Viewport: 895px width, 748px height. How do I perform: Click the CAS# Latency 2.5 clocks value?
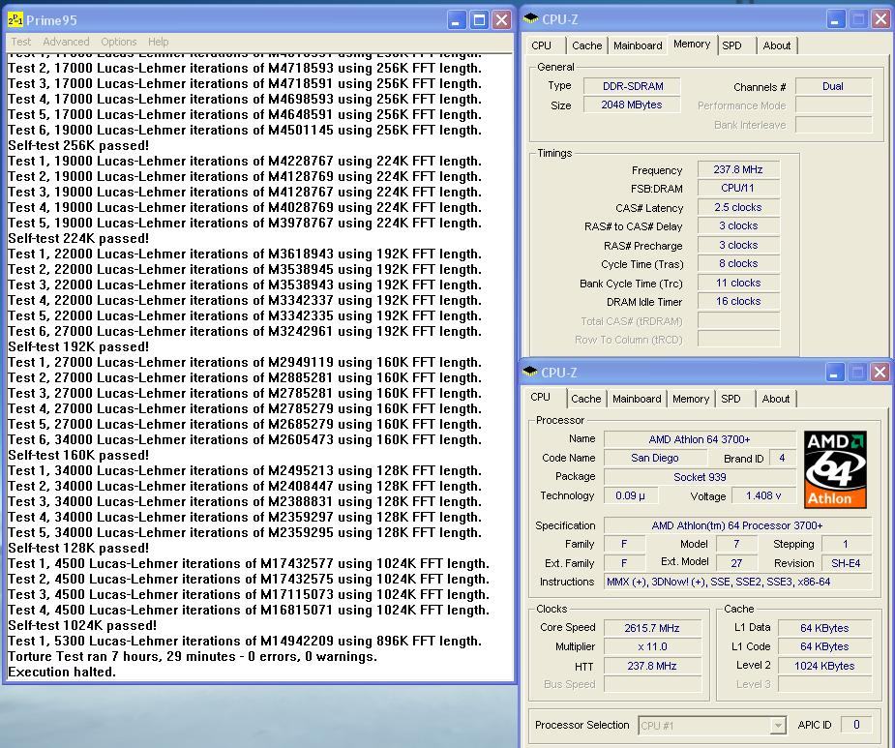[738, 207]
